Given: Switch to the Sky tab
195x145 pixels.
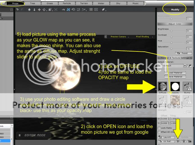Looking at the screenshot, I should pos(118,3).
